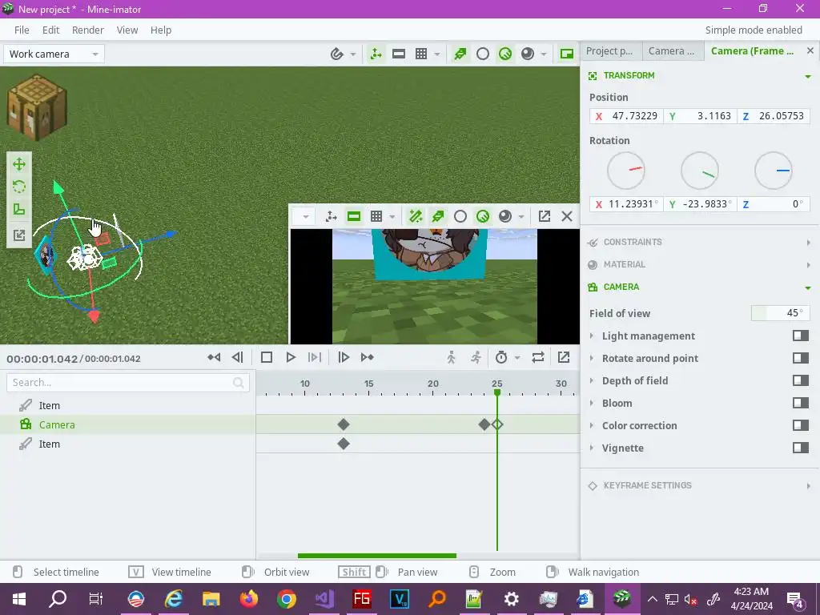This screenshot has width=820, height=615.
Task: Click Simple mode enabled text
Action: point(754,30)
